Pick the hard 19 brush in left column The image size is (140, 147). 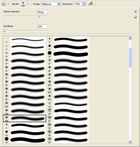pyautogui.click(x=25, y=140)
